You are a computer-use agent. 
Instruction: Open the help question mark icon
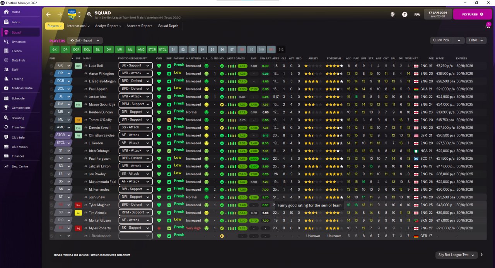click(405, 14)
